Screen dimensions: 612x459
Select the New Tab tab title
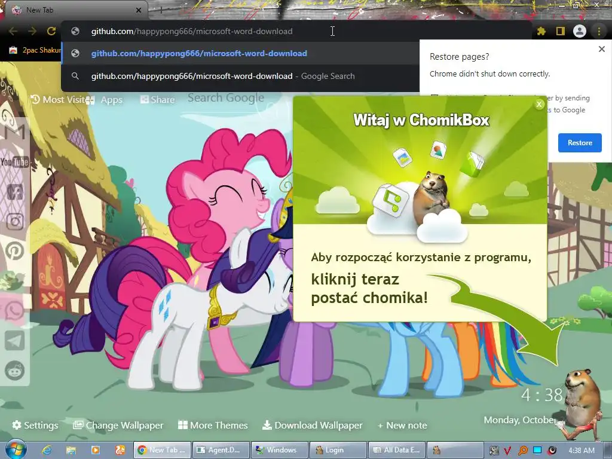point(39,10)
